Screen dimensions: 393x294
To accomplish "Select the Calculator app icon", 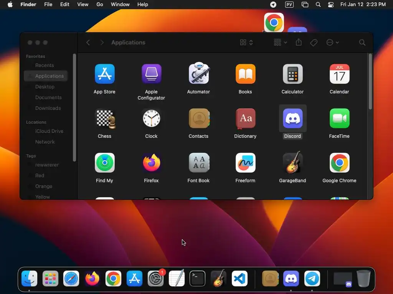I will tap(292, 74).
